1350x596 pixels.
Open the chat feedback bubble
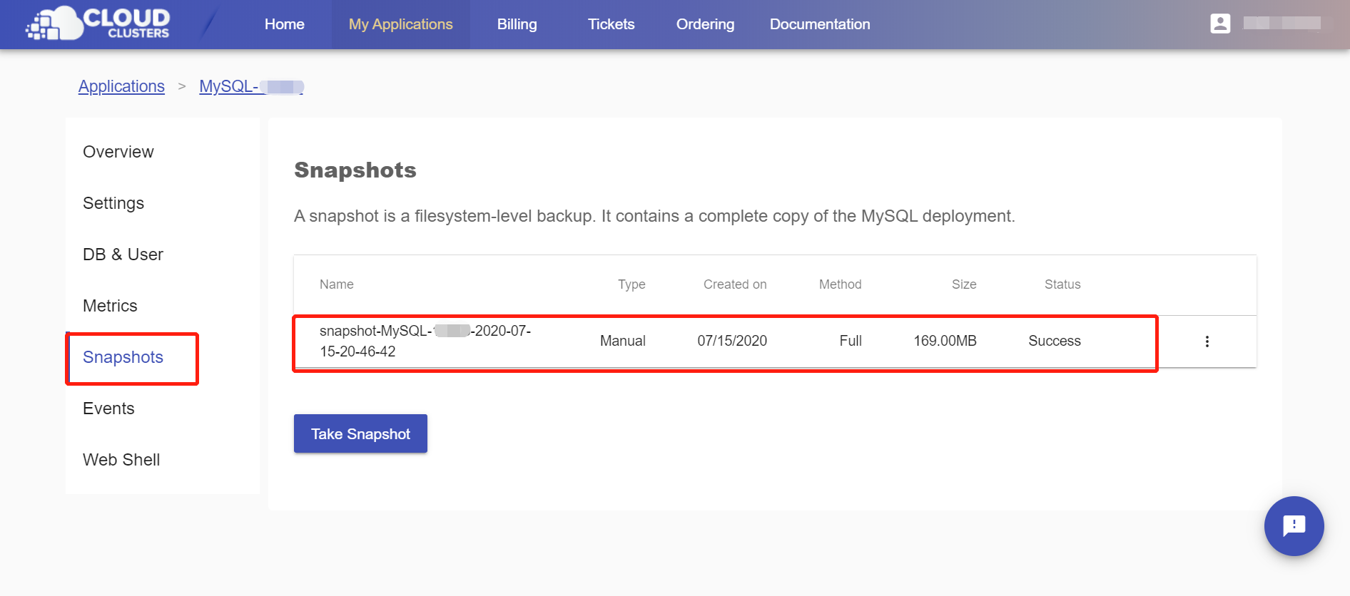click(1294, 526)
